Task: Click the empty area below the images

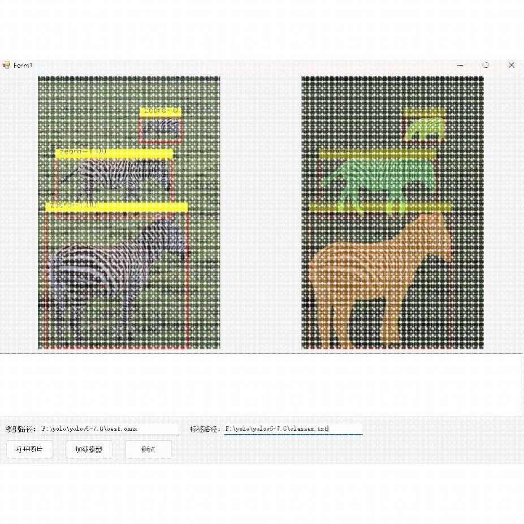Action: tap(260, 384)
